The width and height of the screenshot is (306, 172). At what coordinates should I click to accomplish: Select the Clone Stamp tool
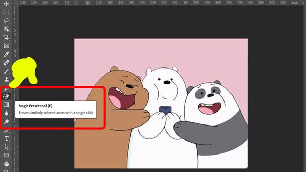(x=6, y=80)
